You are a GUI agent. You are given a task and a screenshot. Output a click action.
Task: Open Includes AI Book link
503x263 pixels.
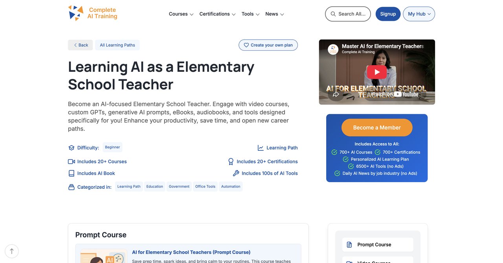tap(96, 173)
